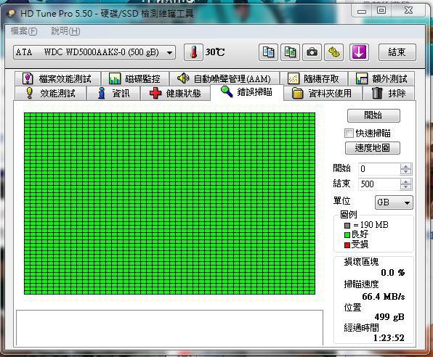Viewport: 433px width, 357px height.
Task: Click the copy screenshot to clipboard icon
Action: (x=290, y=52)
